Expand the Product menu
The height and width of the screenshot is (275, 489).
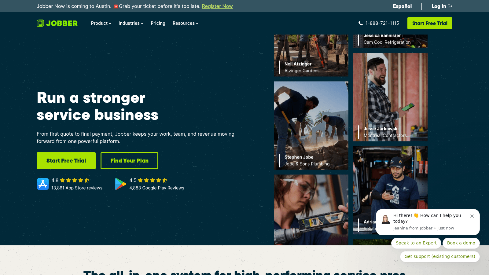(x=101, y=23)
